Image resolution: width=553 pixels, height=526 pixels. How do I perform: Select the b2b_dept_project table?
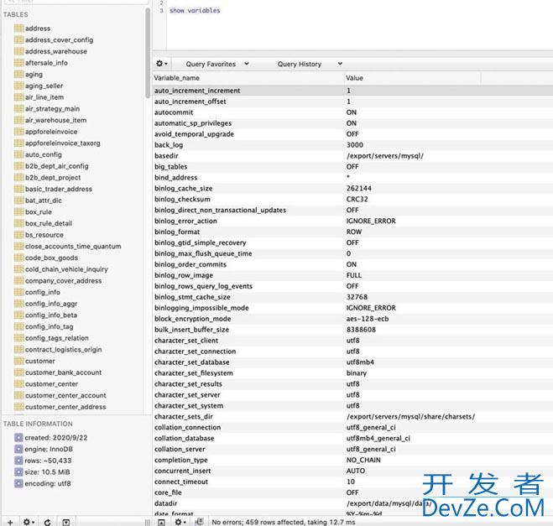point(53,177)
